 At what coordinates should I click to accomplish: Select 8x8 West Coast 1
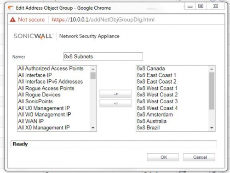pyautogui.click(x=172, y=88)
